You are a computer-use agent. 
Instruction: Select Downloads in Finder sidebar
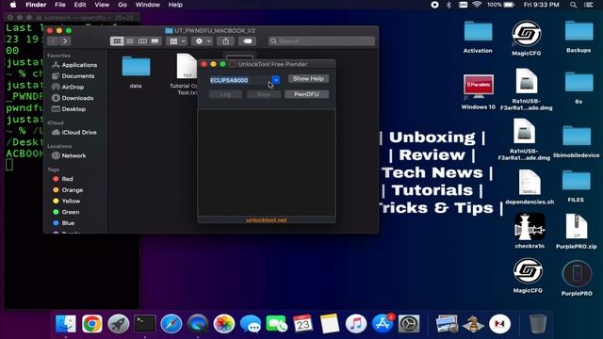77,98
